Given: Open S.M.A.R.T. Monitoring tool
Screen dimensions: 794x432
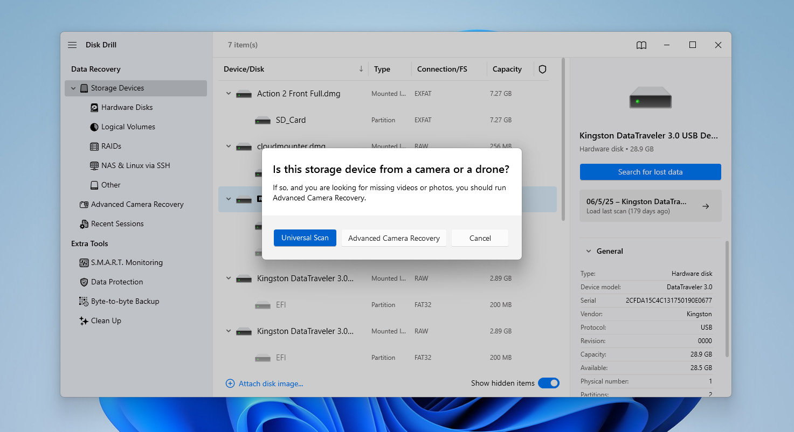Looking at the screenshot, I should 126,262.
